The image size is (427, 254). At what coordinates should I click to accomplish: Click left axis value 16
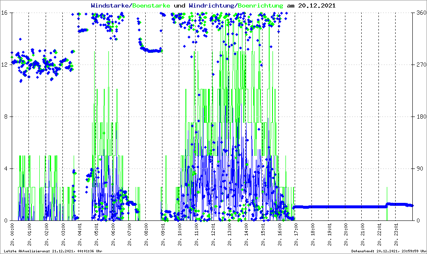click(4, 13)
